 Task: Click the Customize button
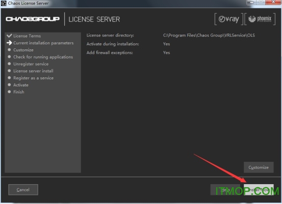pos(259,167)
